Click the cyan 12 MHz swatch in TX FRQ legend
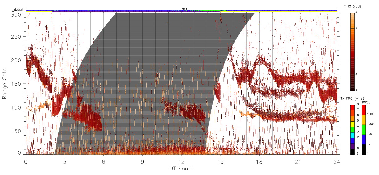Image resolution: width=379 pixels, height=175 pixels. [352, 135]
